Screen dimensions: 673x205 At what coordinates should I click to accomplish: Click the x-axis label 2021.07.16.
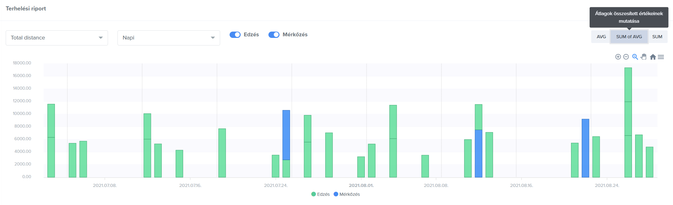pos(190,185)
